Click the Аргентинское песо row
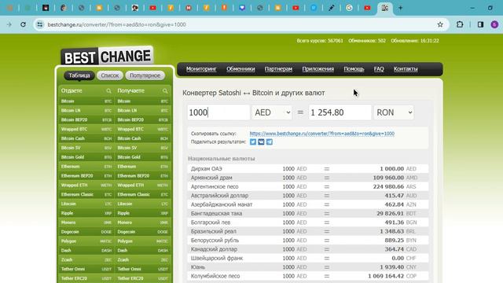This screenshot has width=503, height=283. [308, 186]
